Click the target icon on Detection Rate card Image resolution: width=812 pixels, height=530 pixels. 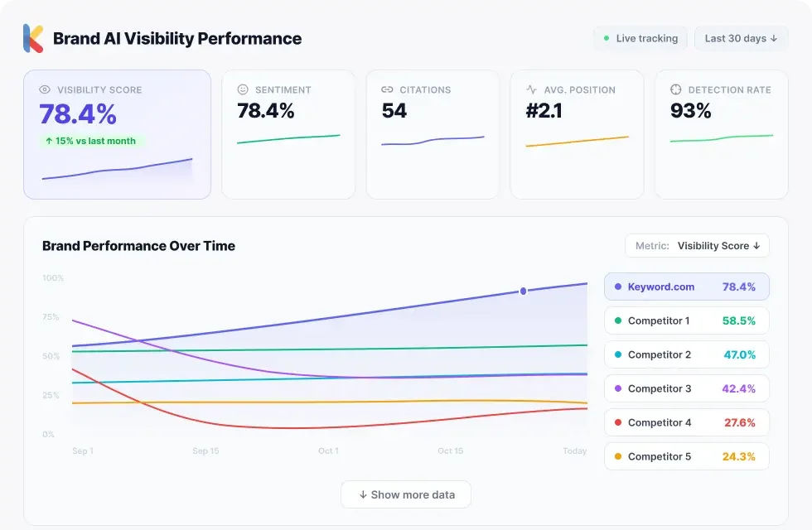coord(672,89)
